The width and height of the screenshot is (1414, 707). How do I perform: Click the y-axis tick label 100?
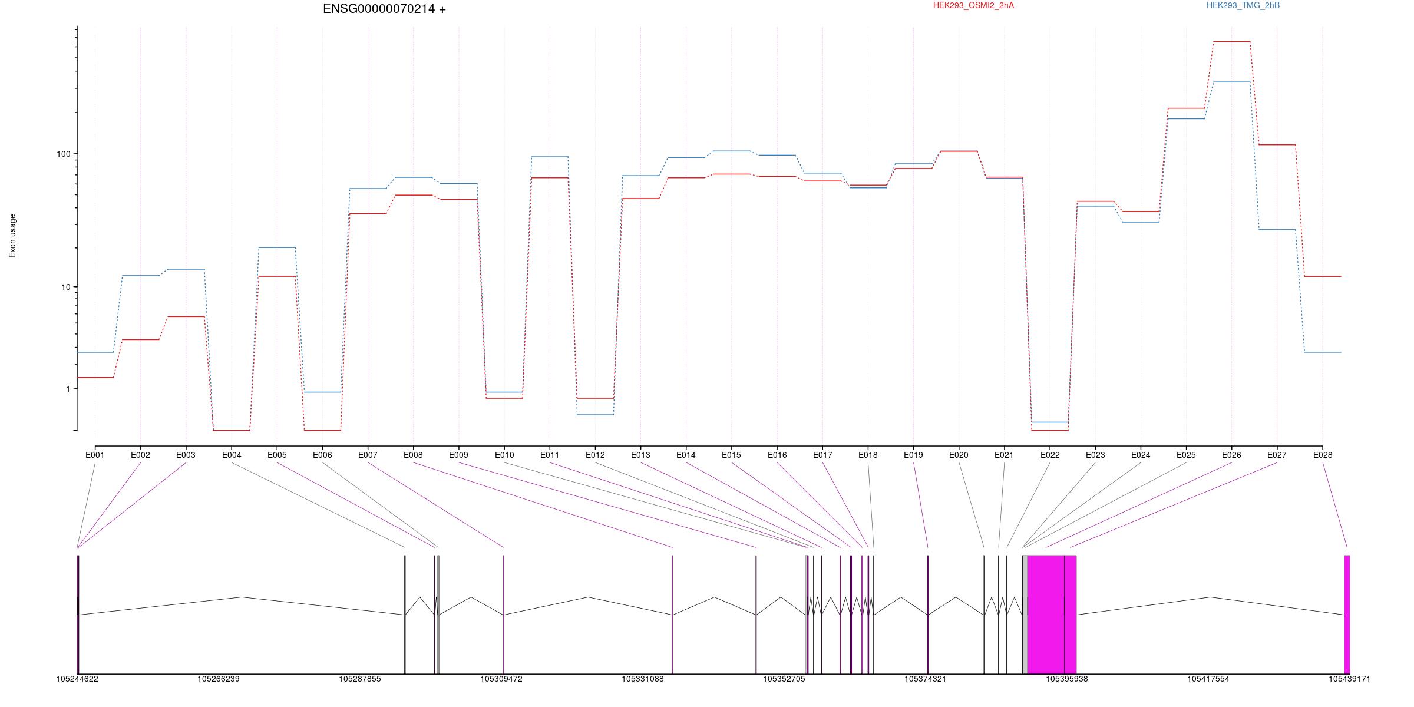point(63,154)
